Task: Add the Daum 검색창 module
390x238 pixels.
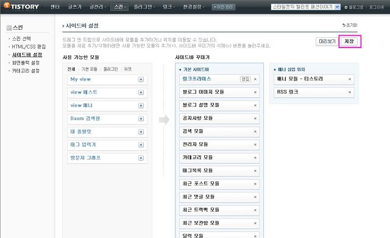Action: 141,119
